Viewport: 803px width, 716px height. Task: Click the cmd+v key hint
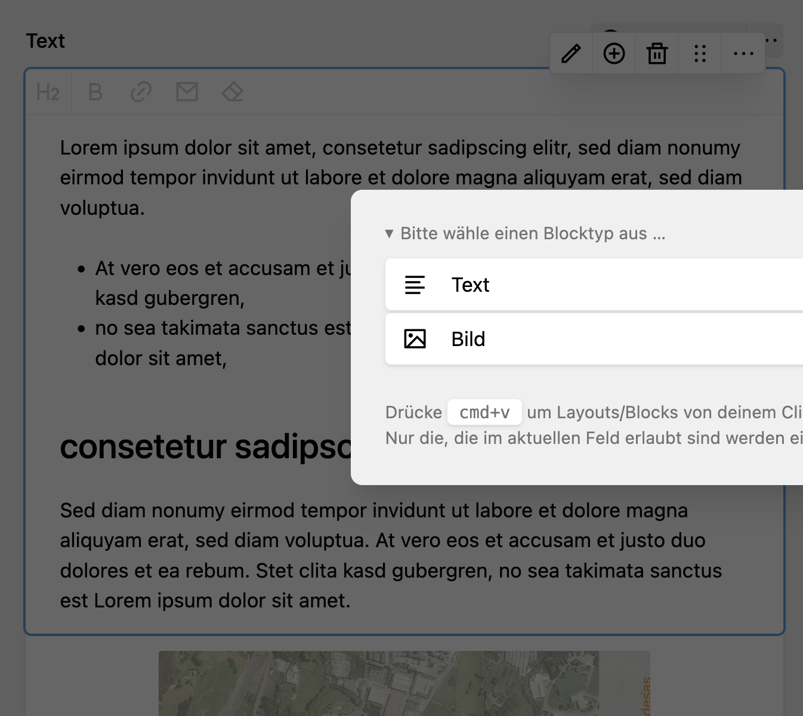[484, 412]
